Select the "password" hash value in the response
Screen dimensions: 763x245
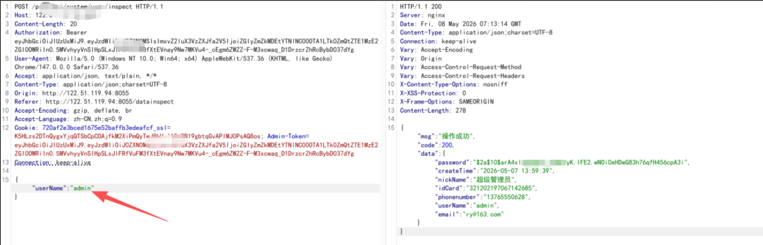pyautogui.click(x=580, y=163)
